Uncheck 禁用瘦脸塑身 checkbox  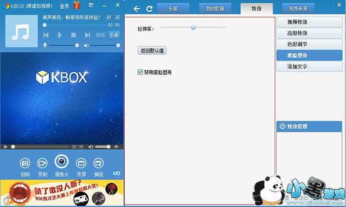click(x=140, y=72)
